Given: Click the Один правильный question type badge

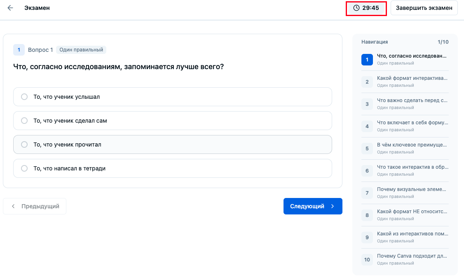Looking at the screenshot, I should tap(81, 50).
